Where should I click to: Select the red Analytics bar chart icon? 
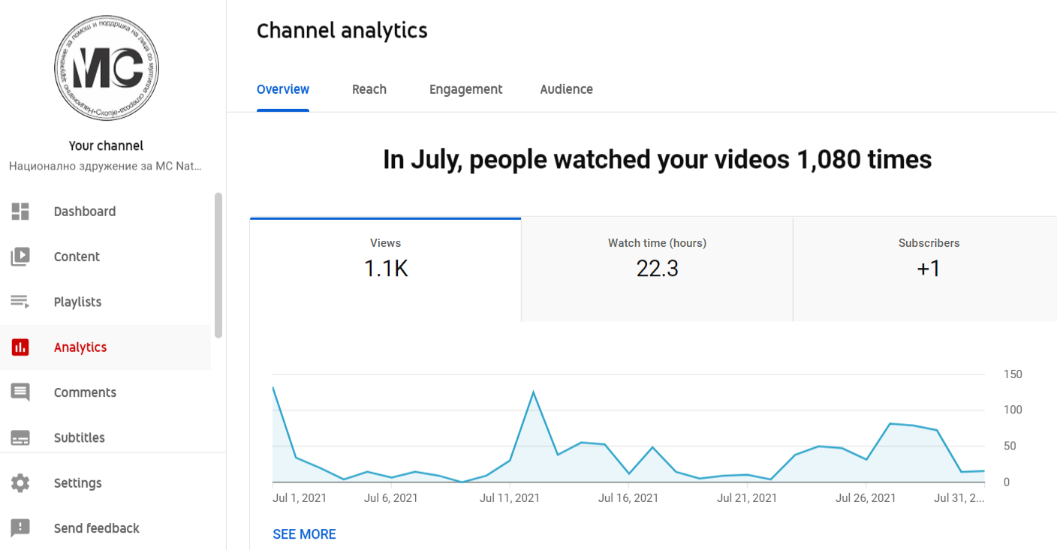point(20,347)
